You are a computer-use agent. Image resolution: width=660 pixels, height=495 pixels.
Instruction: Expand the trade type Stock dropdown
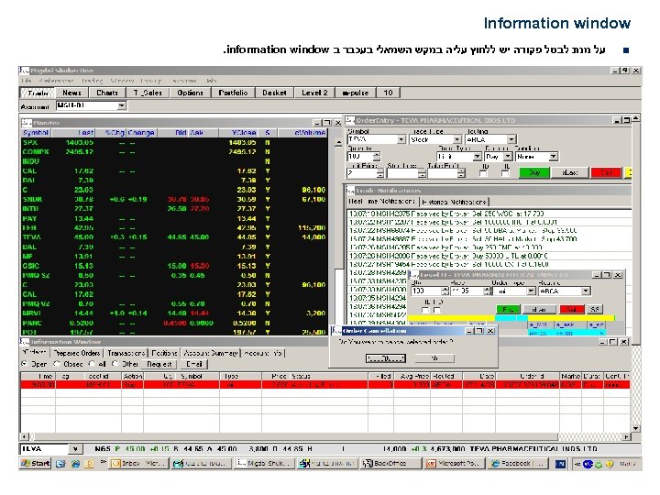click(x=457, y=139)
